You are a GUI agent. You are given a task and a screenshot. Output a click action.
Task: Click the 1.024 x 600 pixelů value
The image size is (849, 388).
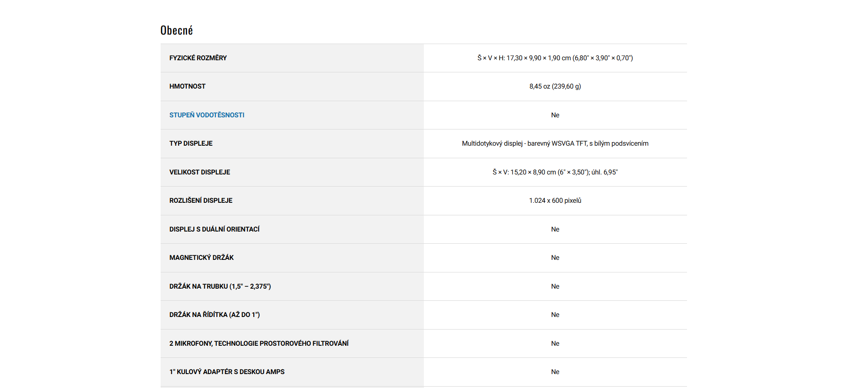click(555, 201)
